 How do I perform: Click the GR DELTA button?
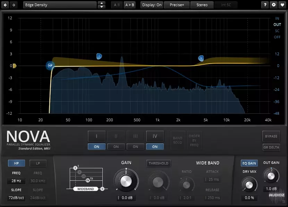271,147
